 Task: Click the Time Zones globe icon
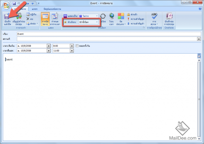pyautogui.click(x=112, y=16)
